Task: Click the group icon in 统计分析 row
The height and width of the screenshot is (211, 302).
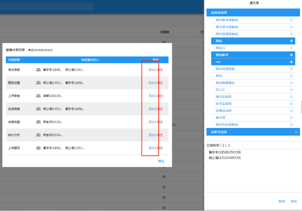Action: click(x=38, y=135)
